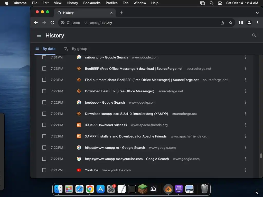Open App Store from the Dock

point(100,189)
